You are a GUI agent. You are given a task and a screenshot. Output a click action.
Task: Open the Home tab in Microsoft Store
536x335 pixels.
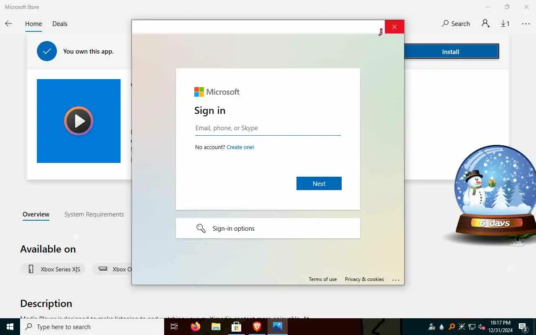33,24
